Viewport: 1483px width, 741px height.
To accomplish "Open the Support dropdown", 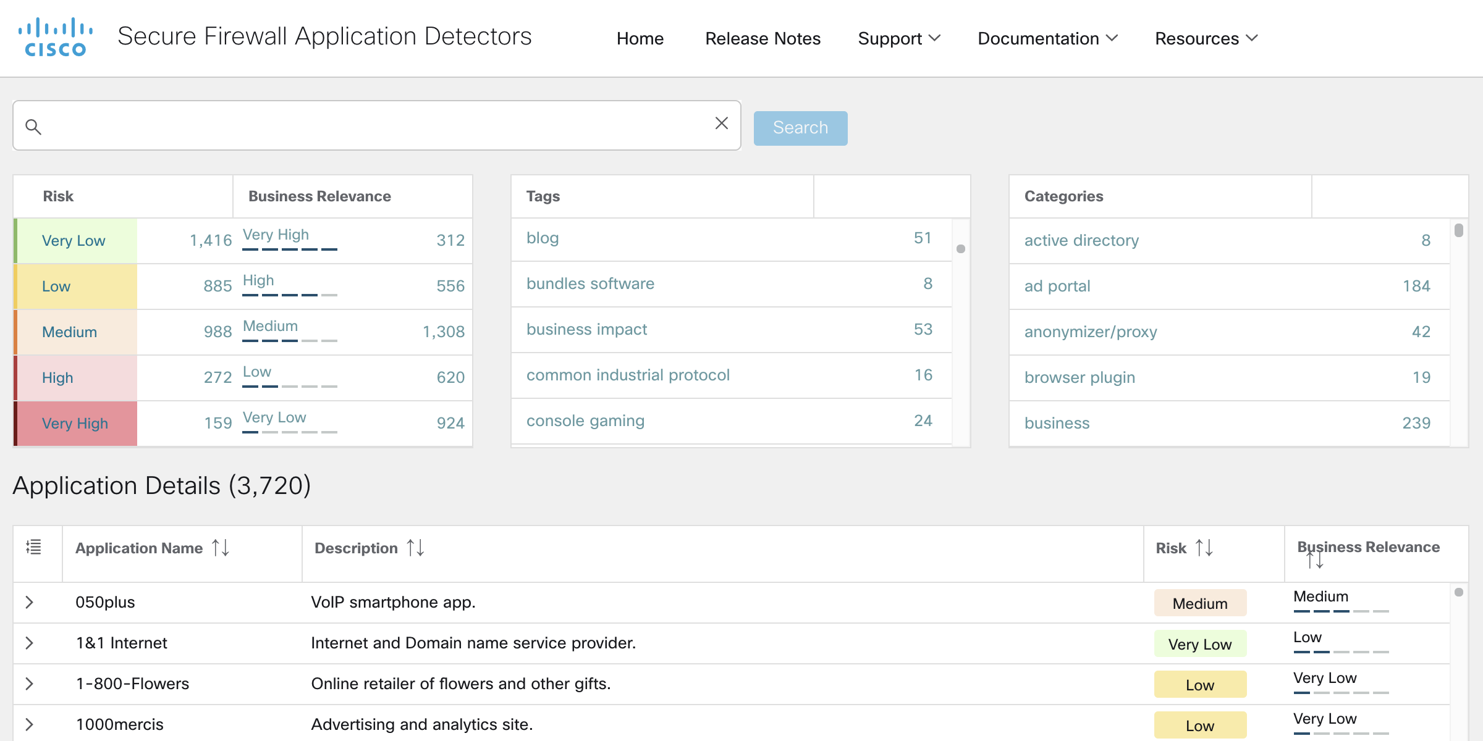I will click(x=899, y=38).
